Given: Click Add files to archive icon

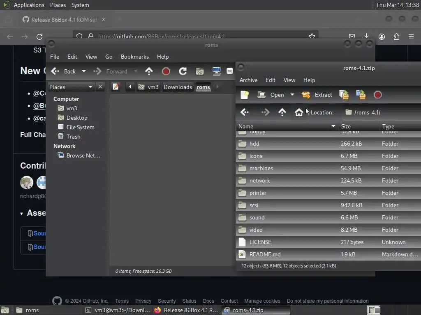Looking at the screenshot, I should coord(344,95).
